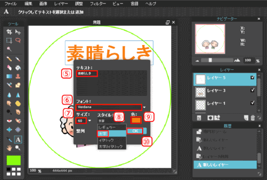The height and width of the screenshot is (180, 267).
Task: Add a layer mask
Action: pos(211,118)
